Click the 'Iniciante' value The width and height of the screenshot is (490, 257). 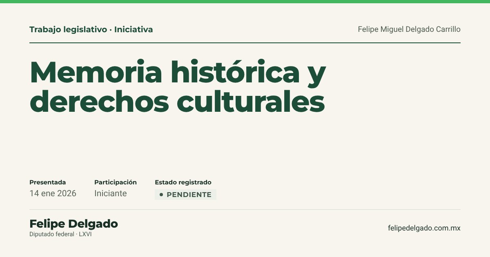110,193
